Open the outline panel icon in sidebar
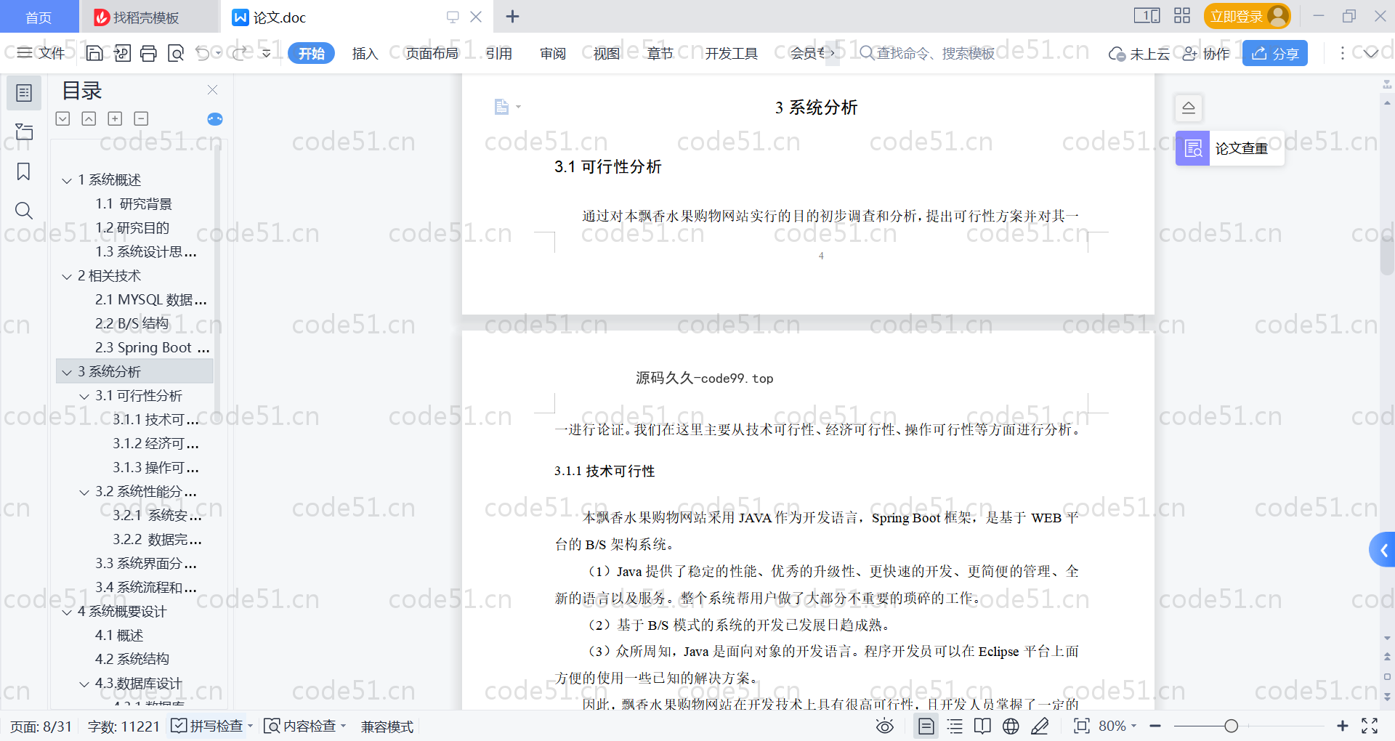This screenshot has width=1395, height=741. pos(24,93)
